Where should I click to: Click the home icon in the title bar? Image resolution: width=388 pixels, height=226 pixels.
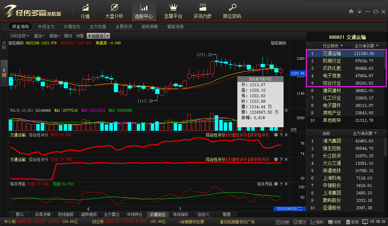click(351, 12)
